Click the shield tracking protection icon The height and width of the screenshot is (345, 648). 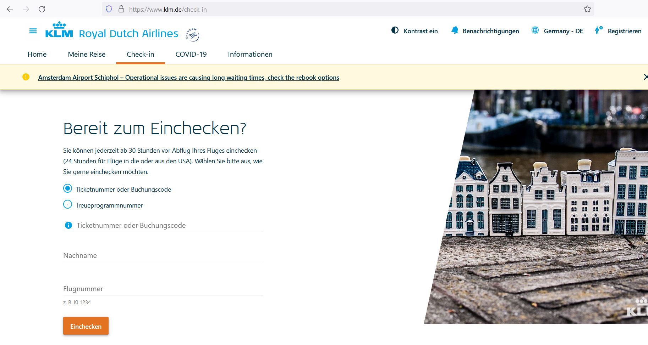(109, 9)
